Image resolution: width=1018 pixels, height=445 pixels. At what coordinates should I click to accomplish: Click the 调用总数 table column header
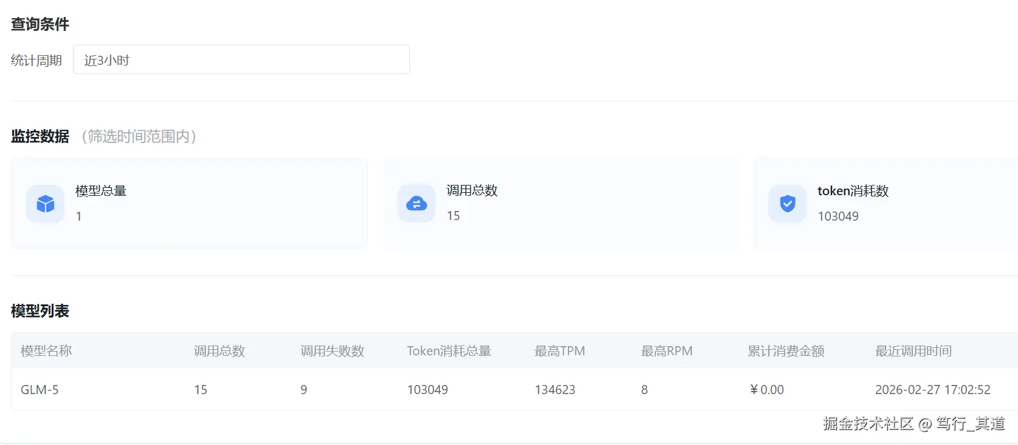point(219,351)
